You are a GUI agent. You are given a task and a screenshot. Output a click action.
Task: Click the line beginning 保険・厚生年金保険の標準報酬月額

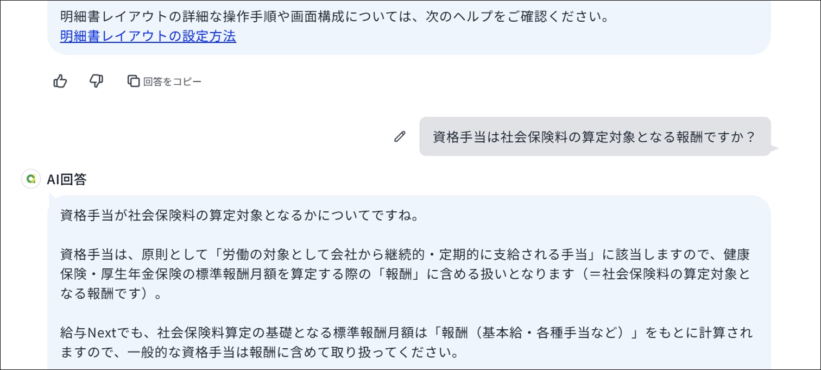(x=405, y=274)
